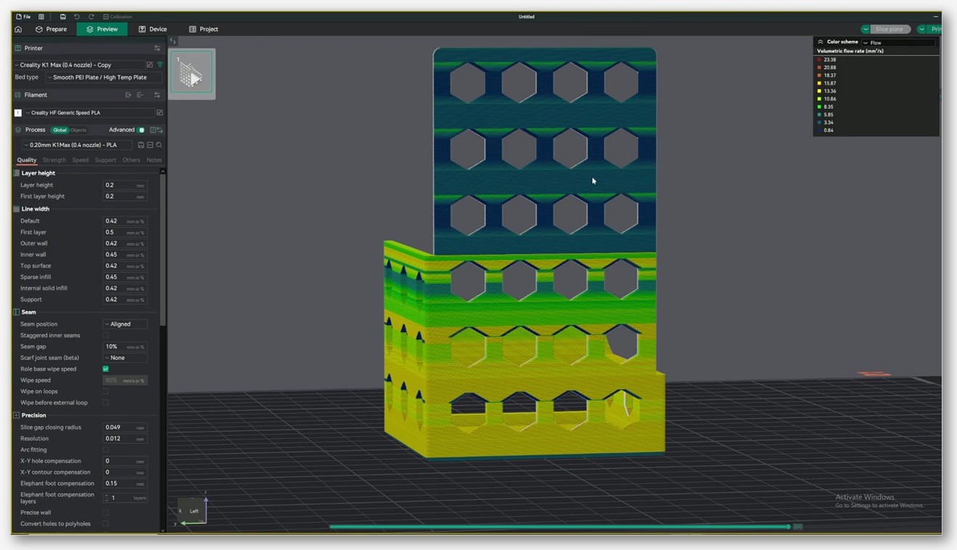Viewport: 957px width, 550px height.
Task: Open Scarf joint seam dropdown
Action: (x=125, y=358)
